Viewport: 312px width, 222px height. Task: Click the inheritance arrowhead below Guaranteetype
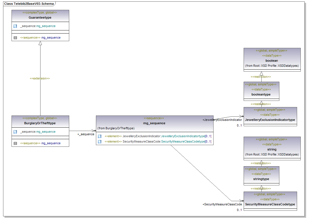[40, 43]
